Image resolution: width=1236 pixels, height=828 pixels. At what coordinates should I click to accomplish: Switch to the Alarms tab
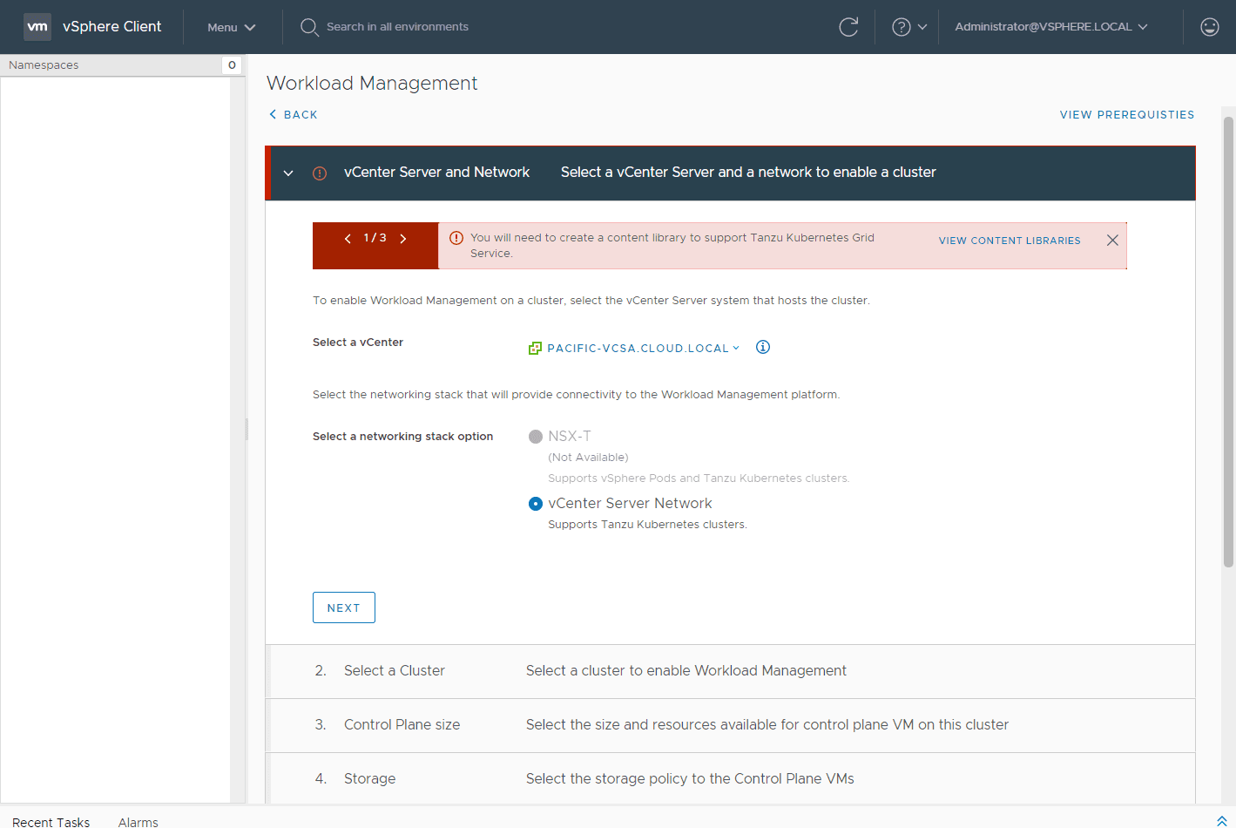pos(138,822)
